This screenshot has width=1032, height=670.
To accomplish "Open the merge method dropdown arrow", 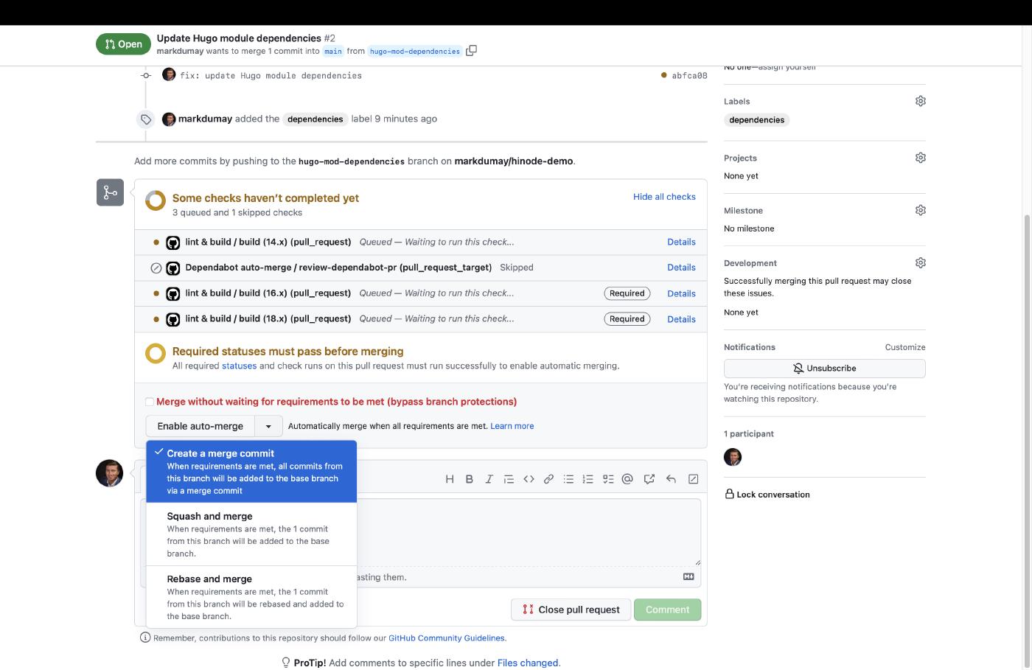I will click(268, 426).
